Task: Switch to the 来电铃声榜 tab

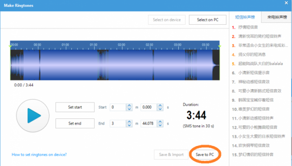Action: click(x=277, y=17)
